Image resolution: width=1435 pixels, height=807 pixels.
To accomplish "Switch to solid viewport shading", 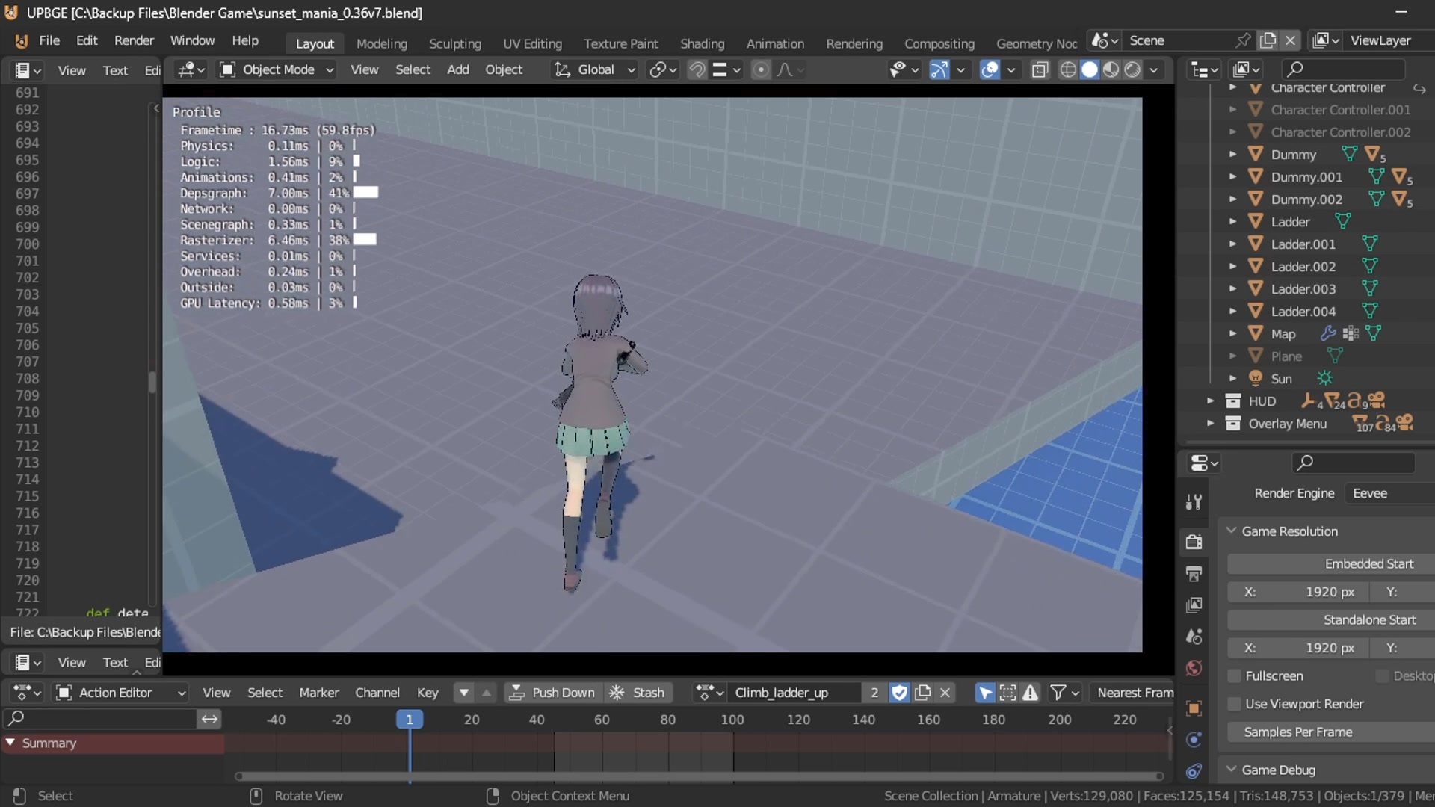I will [x=1090, y=69].
